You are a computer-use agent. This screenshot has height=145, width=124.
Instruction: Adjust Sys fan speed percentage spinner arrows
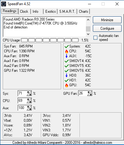click(29, 93)
